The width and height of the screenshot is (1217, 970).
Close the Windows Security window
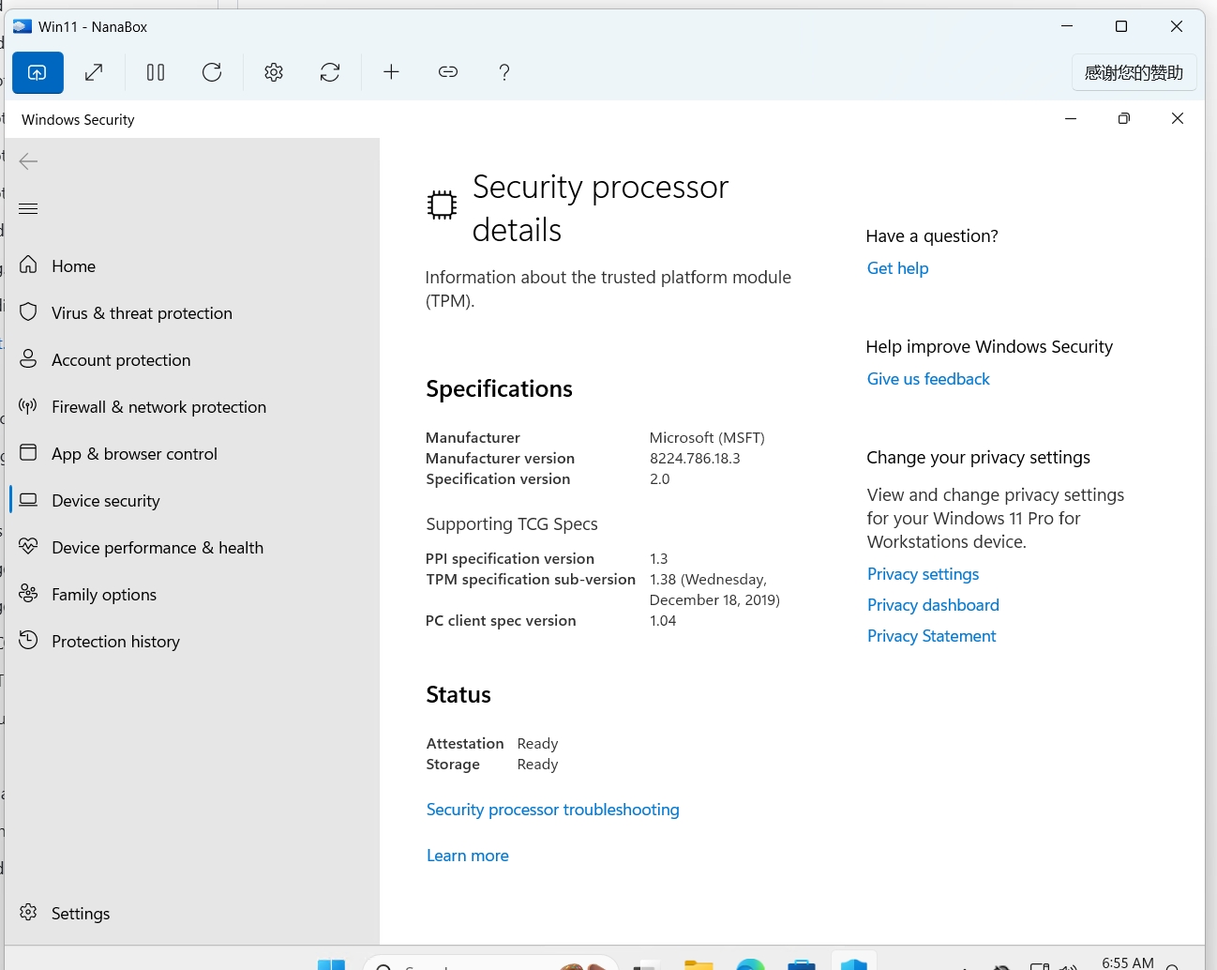[x=1178, y=118]
